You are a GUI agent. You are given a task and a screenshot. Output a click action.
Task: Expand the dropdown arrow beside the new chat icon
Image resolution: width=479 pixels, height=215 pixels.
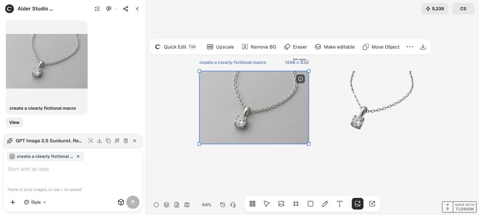click(x=116, y=9)
